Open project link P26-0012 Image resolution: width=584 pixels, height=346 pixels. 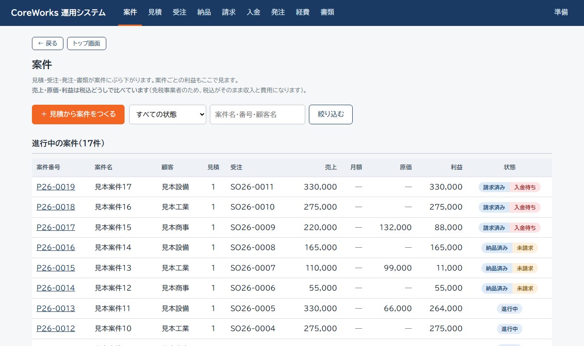click(x=56, y=328)
